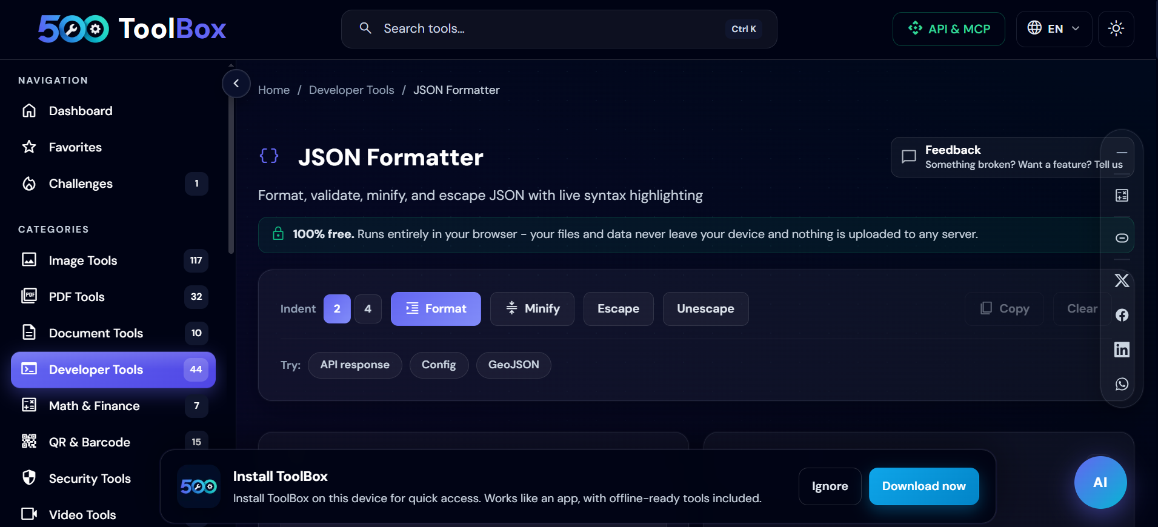Open Favorites in the navigation
This screenshot has height=527, width=1158.
tap(113, 147)
